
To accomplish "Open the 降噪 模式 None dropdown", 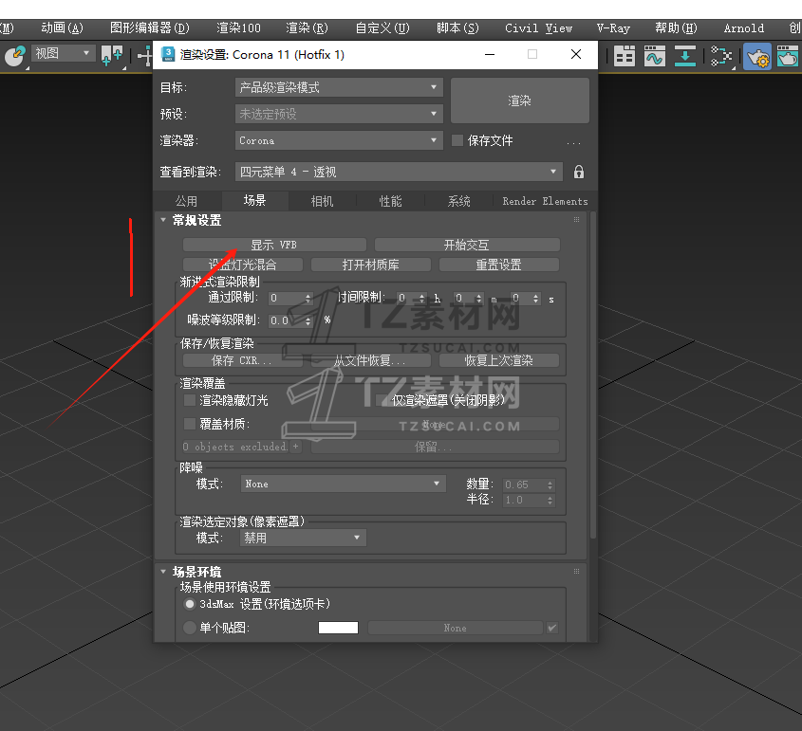I will tap(343, 484).
